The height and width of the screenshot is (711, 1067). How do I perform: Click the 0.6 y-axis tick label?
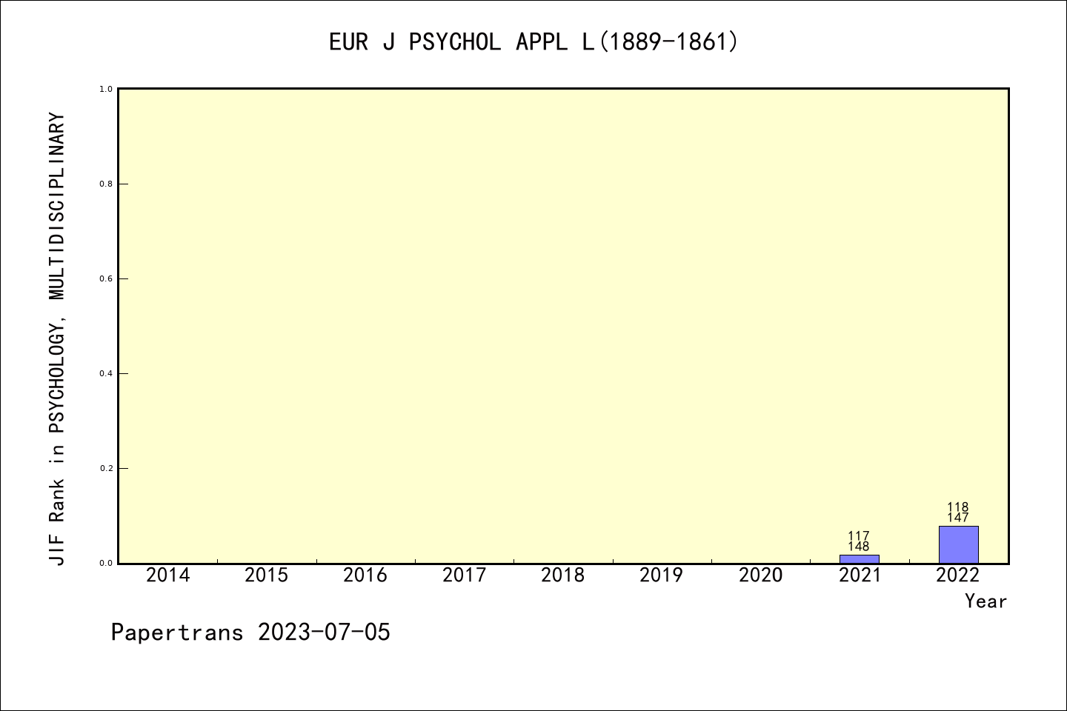tap(106, 278)
